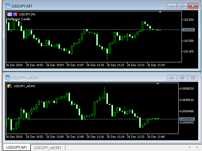Click the Reflection Candle indicator label

pyautogui.click(x=19, y=19)
